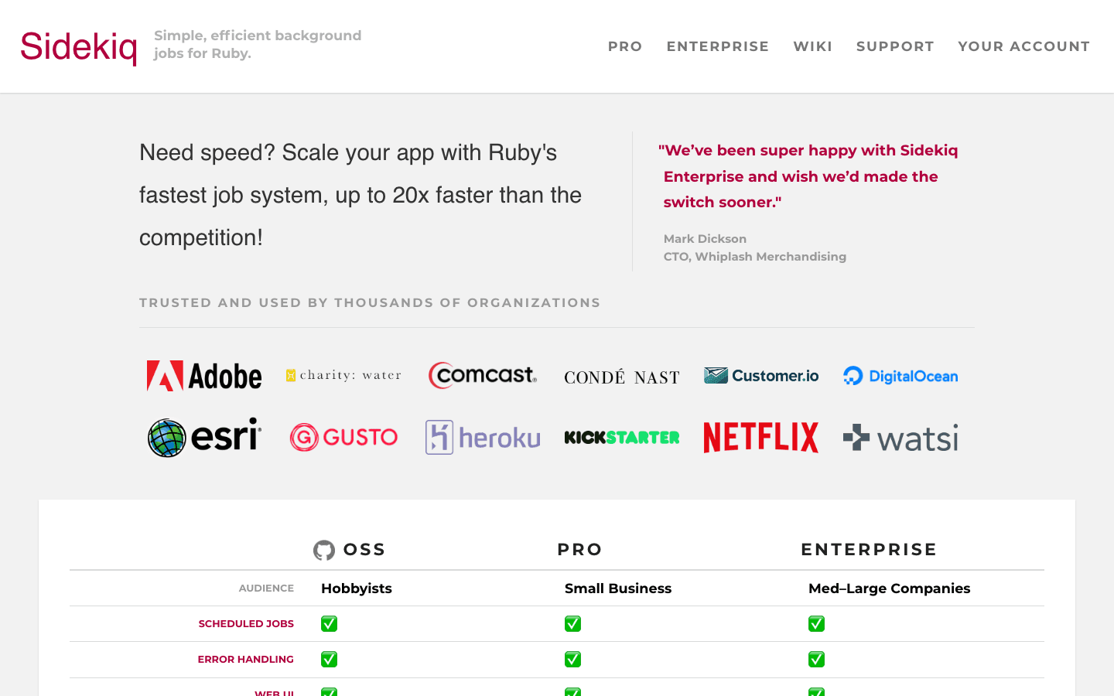Click the Esri globe logo

pyautogui.click(x=204, y=438)
